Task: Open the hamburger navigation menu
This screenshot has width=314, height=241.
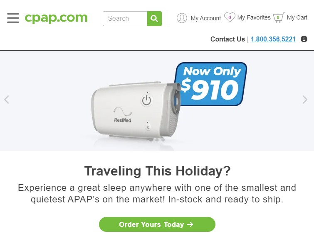Action: (x=13, y=18)
